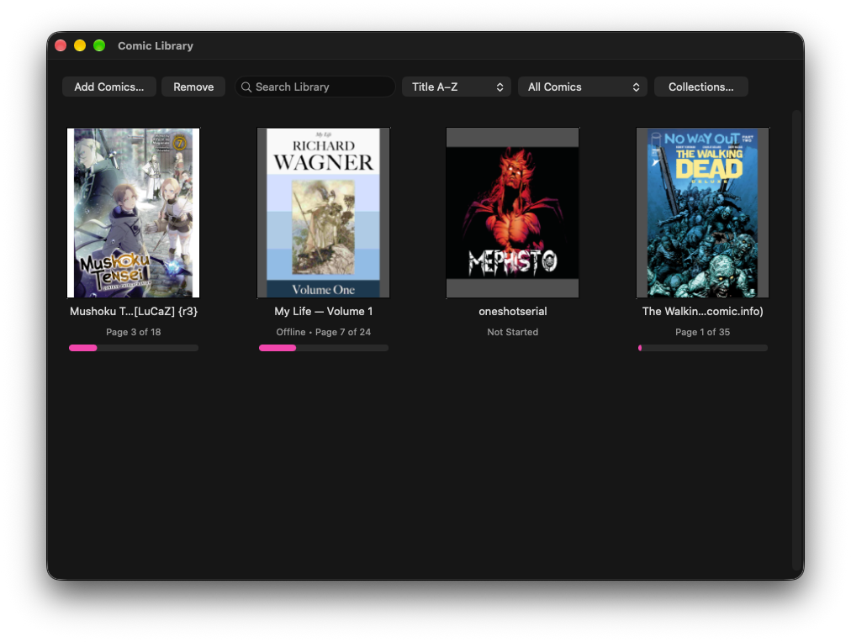Click the Not Started status text

[512, 332]
